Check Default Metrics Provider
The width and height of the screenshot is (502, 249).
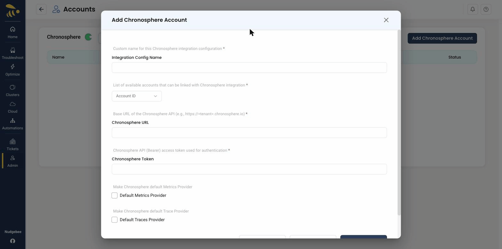tap(115, 196)
